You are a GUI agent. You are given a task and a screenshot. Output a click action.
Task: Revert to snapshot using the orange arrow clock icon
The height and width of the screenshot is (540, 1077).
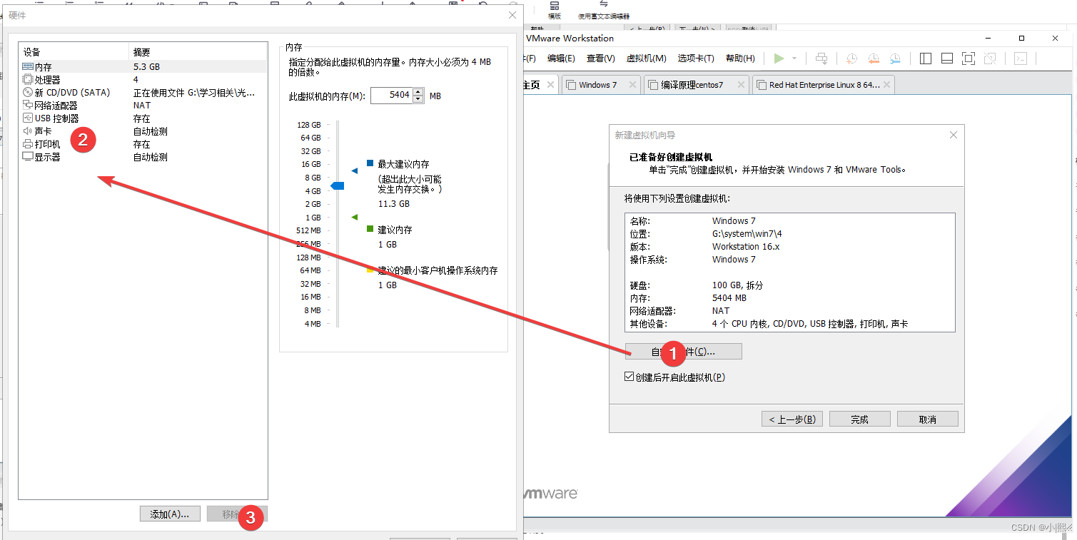point(874,58)
